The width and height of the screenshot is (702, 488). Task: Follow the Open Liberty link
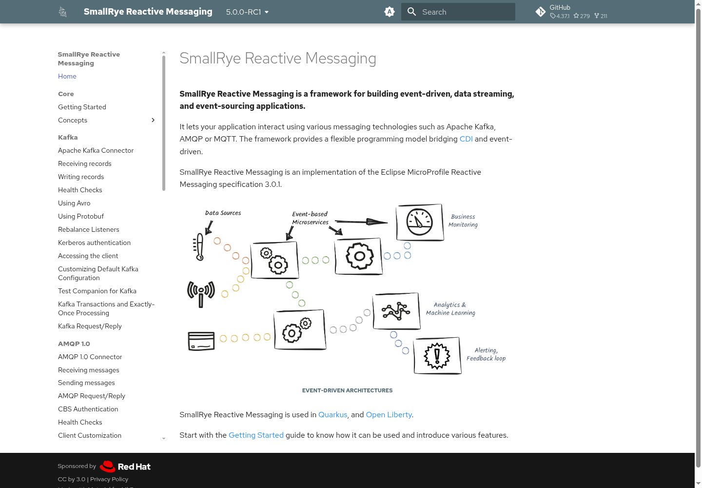[389, 415]
